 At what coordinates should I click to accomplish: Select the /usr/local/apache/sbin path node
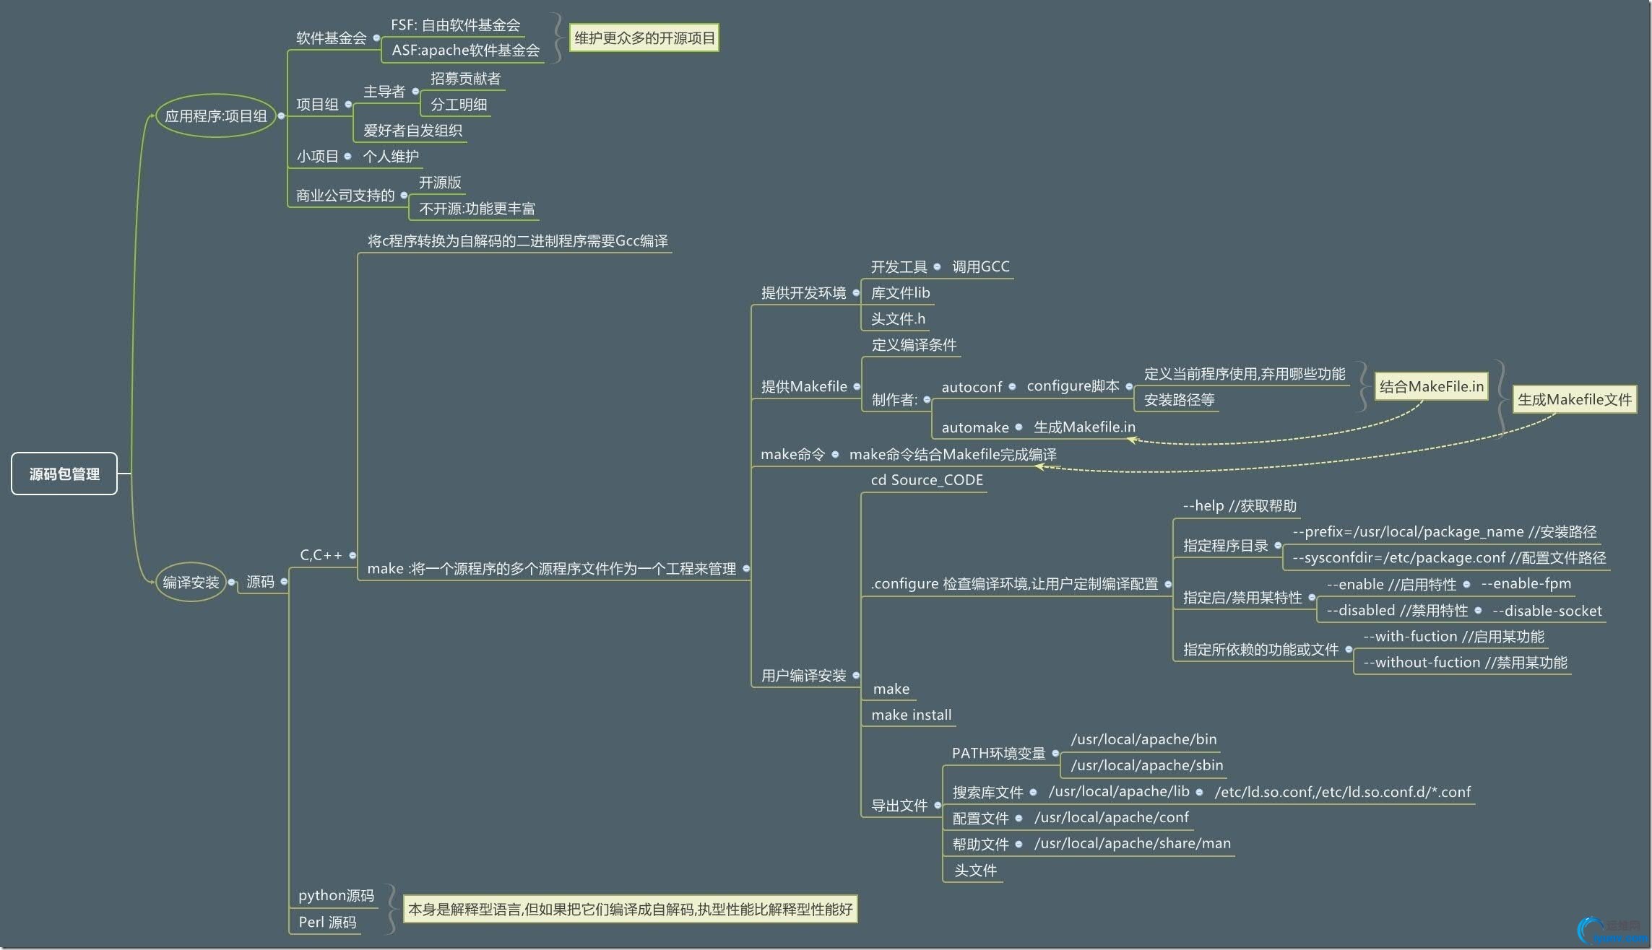pyautogui.click(x=1146, y=765)
